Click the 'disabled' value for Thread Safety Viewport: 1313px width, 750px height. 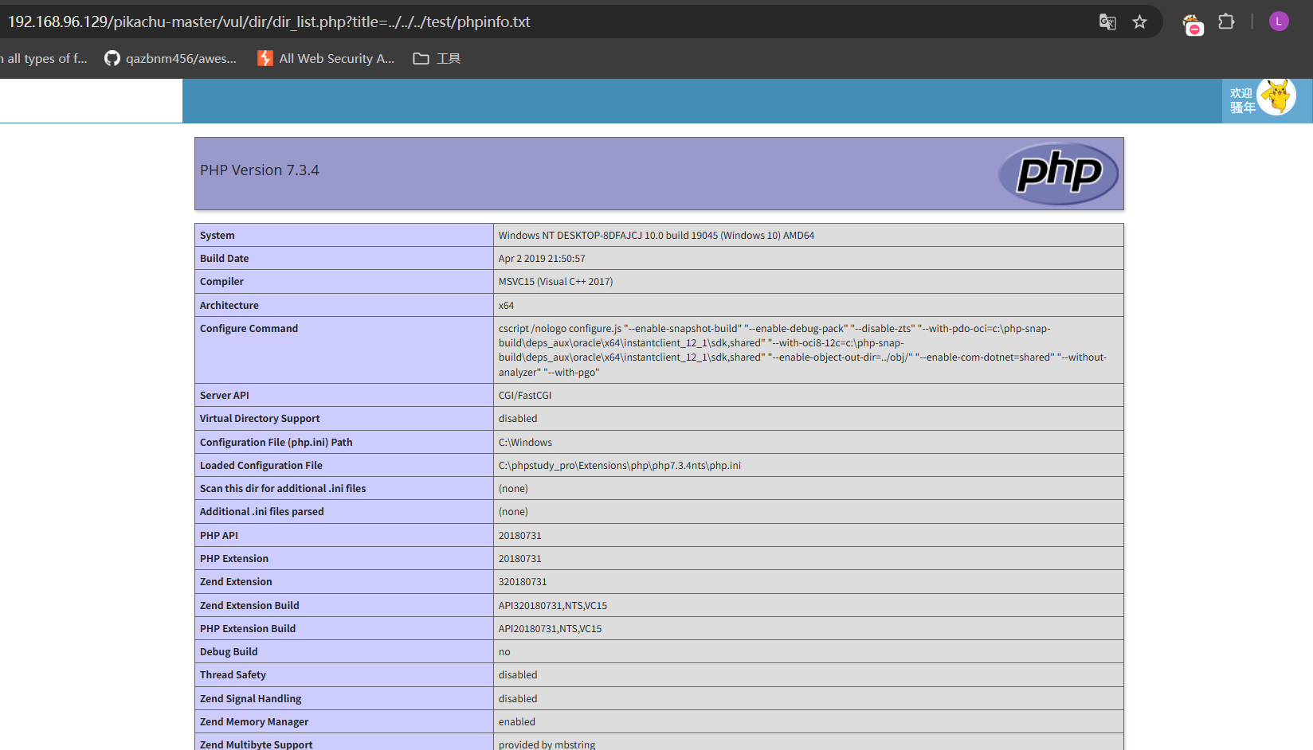[x=518, y=675]
